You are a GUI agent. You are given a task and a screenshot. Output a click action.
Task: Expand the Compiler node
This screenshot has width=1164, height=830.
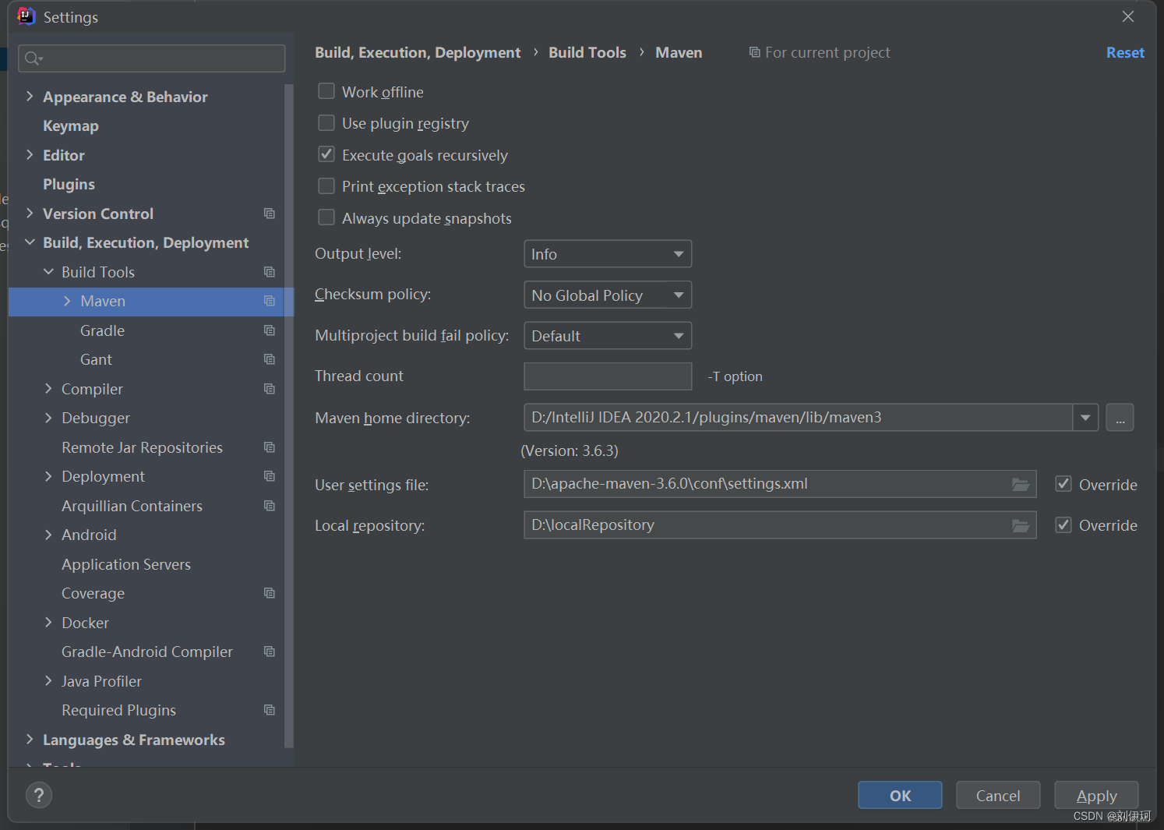coord(48,388)
